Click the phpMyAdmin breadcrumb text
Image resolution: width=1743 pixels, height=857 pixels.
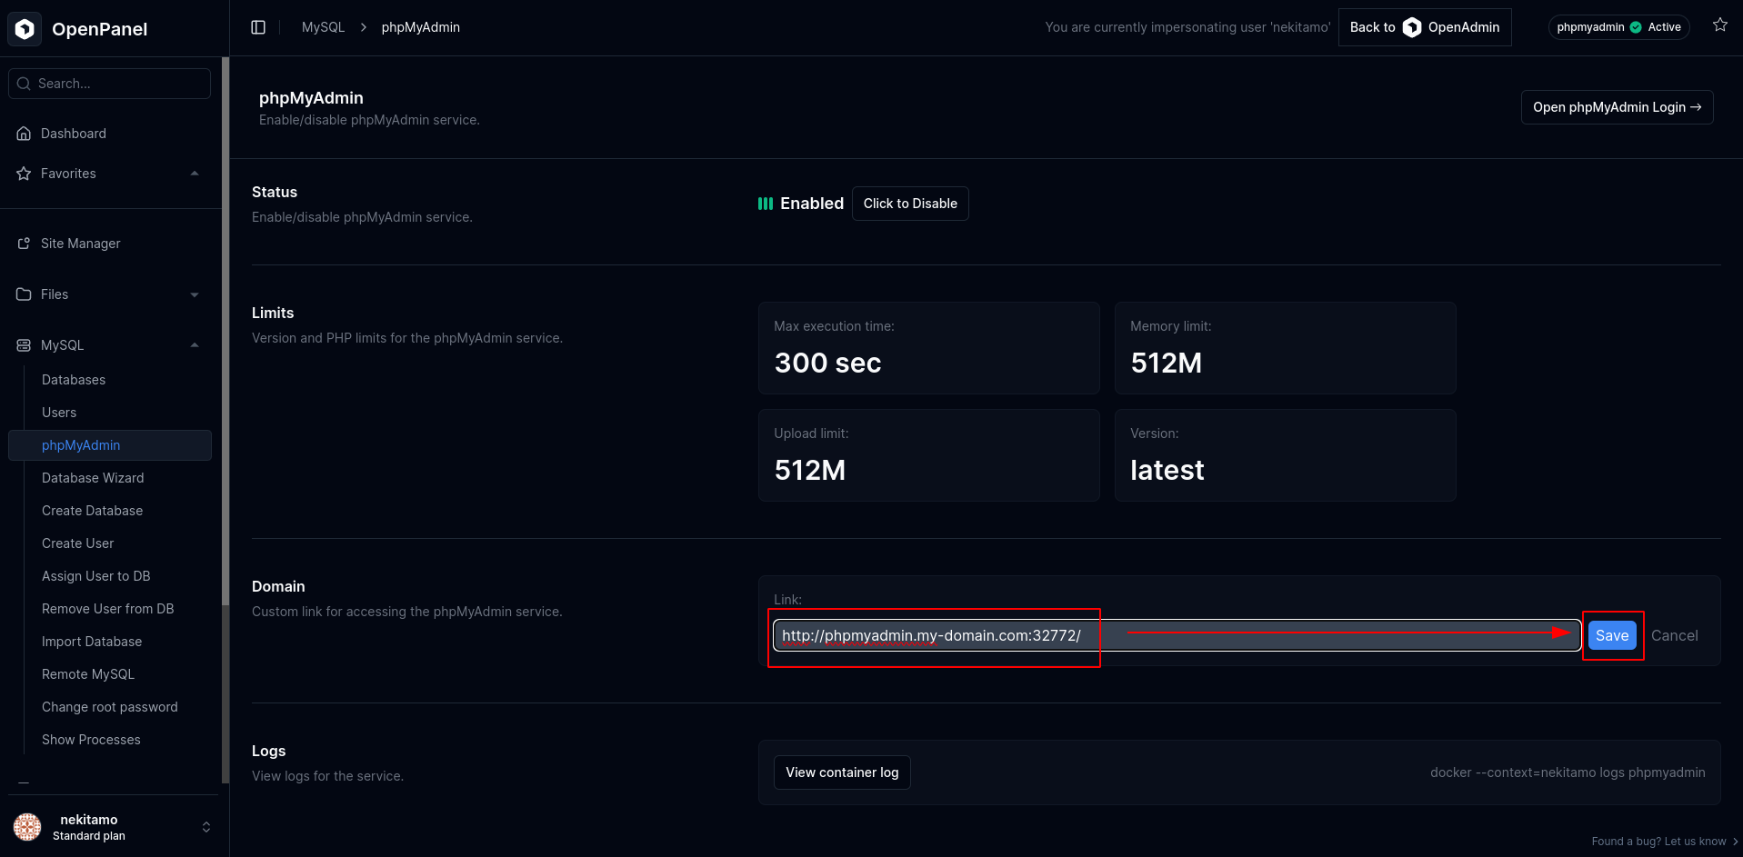coord(421,27)
